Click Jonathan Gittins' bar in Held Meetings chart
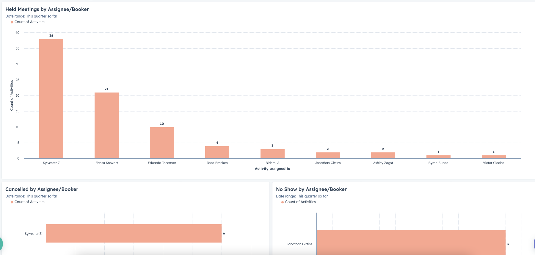 pos(328,155)
